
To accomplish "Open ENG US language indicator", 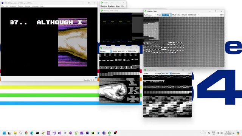I will 214,133.
